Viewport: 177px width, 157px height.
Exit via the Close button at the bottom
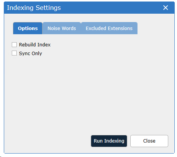[x=149, y=141]
